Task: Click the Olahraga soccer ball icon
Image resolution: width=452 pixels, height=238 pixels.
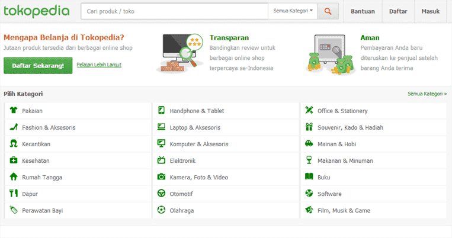Action: pyautogui.click(x=161, y=210)
